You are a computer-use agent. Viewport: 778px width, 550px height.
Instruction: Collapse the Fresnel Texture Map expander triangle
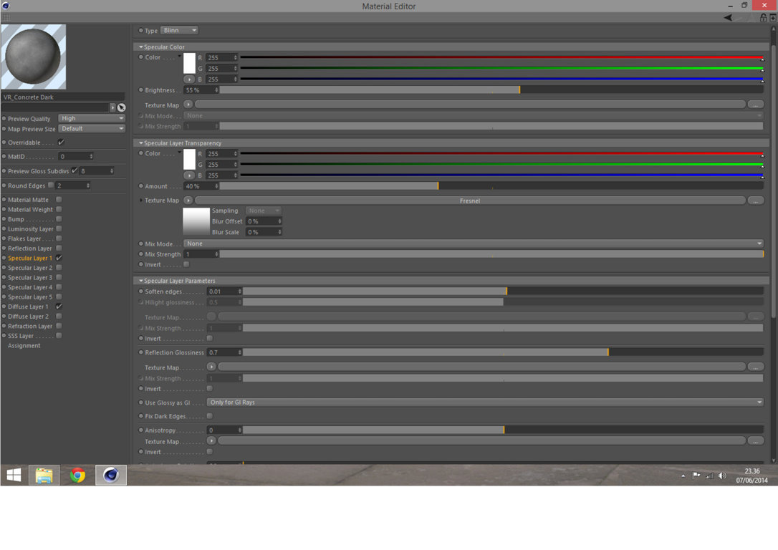point(141,201)
